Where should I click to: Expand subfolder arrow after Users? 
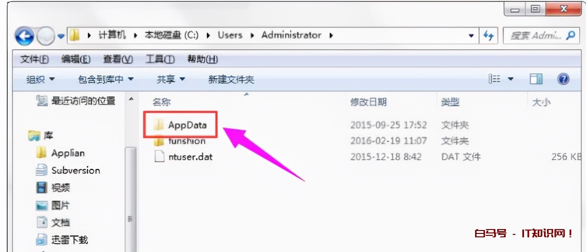(252, 35)
